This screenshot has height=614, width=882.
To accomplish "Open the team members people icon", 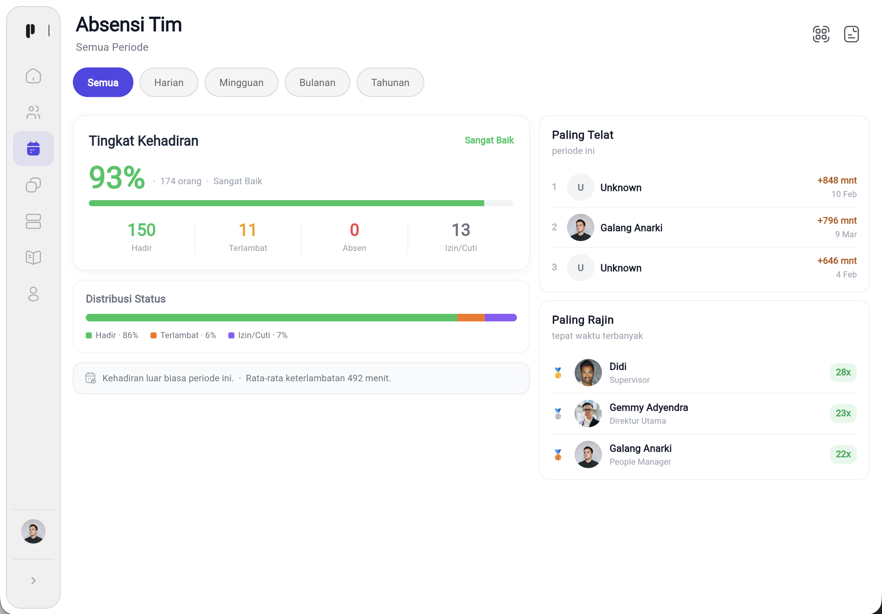I will tap(33, 113).
